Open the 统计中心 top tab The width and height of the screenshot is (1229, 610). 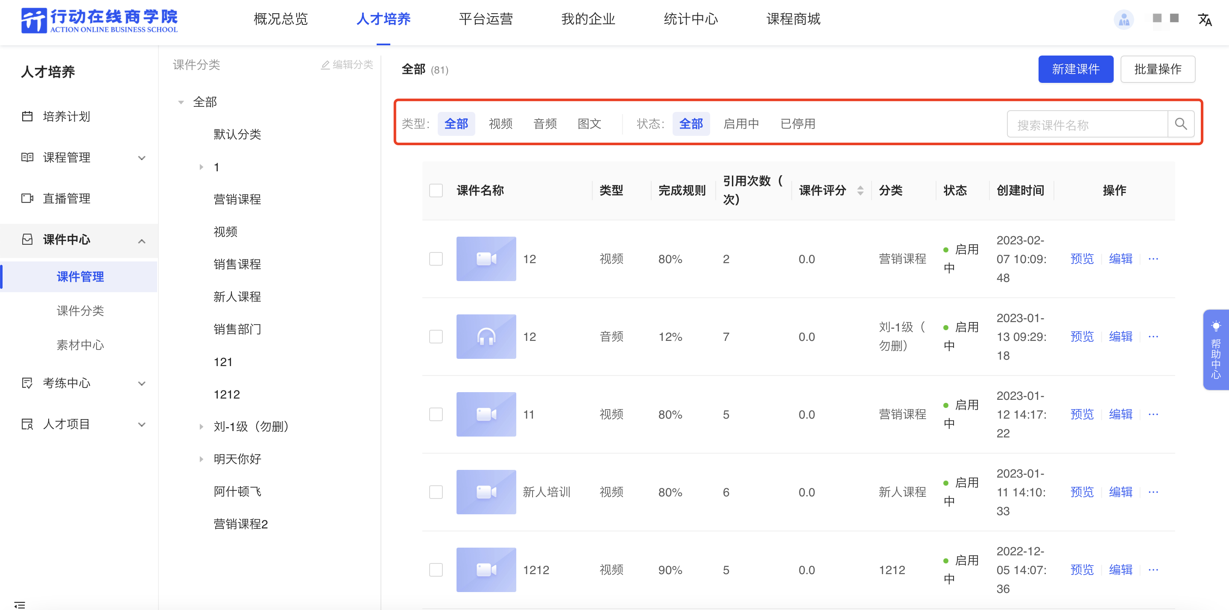pyautogui.click(x=691, y=19)
